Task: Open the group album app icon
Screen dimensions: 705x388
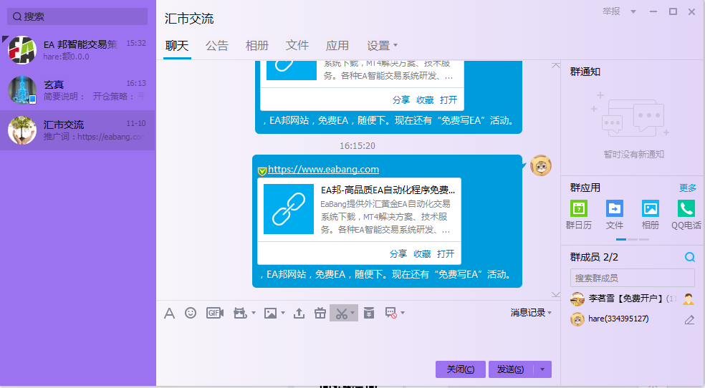Action: [650, 208]
